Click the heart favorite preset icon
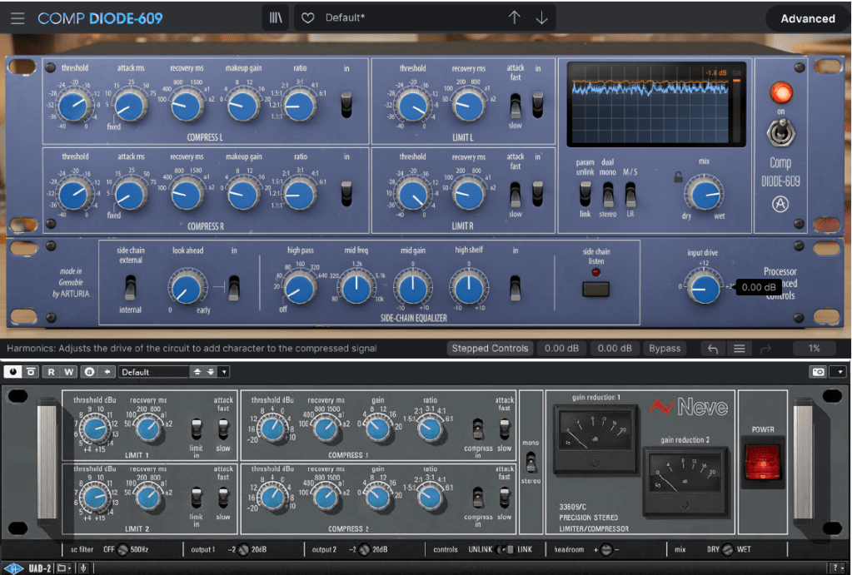Viewport: 852px width, 575px height. (x=307, y=18)
